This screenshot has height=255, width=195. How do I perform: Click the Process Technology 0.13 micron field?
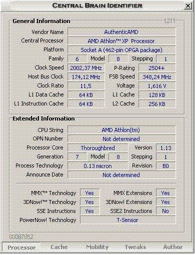(x=98, y=166)
